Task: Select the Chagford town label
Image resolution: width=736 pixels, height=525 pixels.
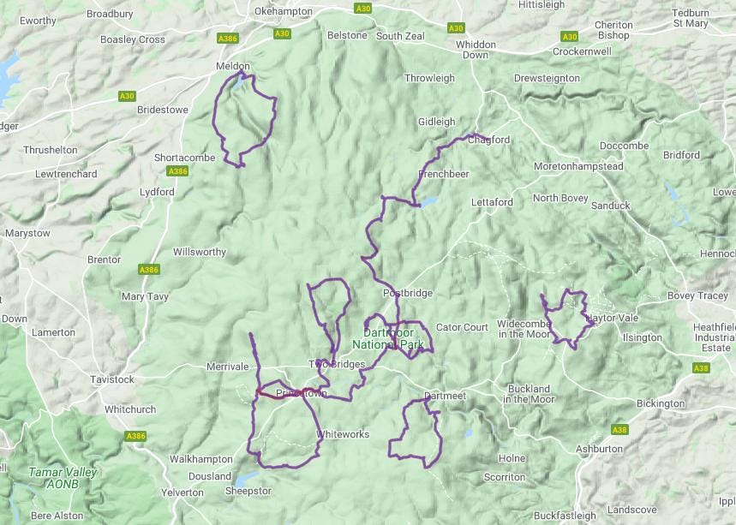Action: 488,140
